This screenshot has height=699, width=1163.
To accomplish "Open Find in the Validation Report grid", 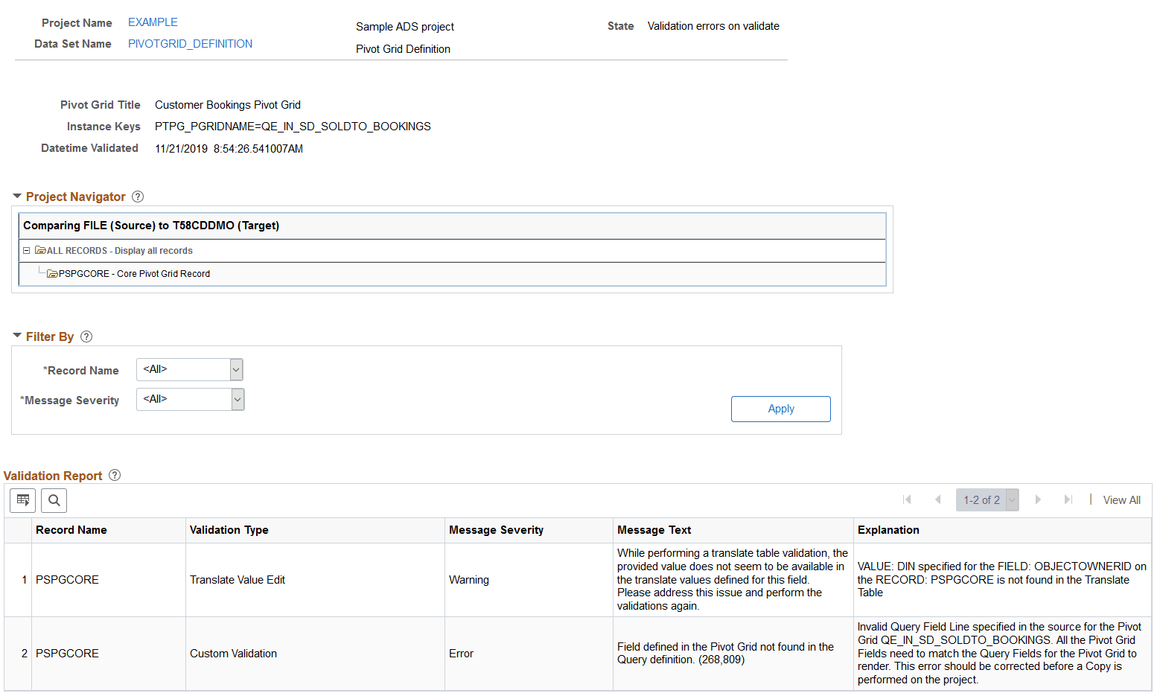I will tap(54, 500).
